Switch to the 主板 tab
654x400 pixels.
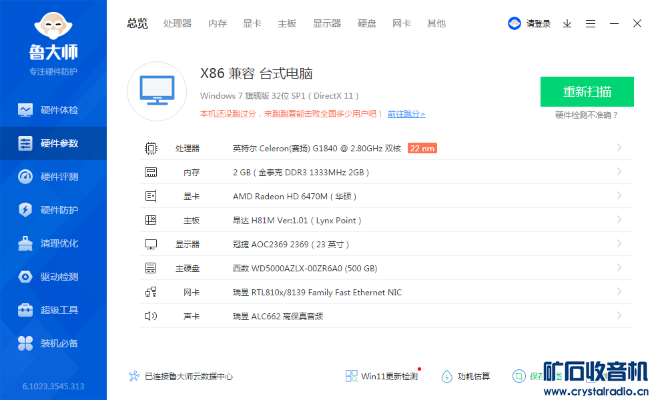click(x=287, y=23)
